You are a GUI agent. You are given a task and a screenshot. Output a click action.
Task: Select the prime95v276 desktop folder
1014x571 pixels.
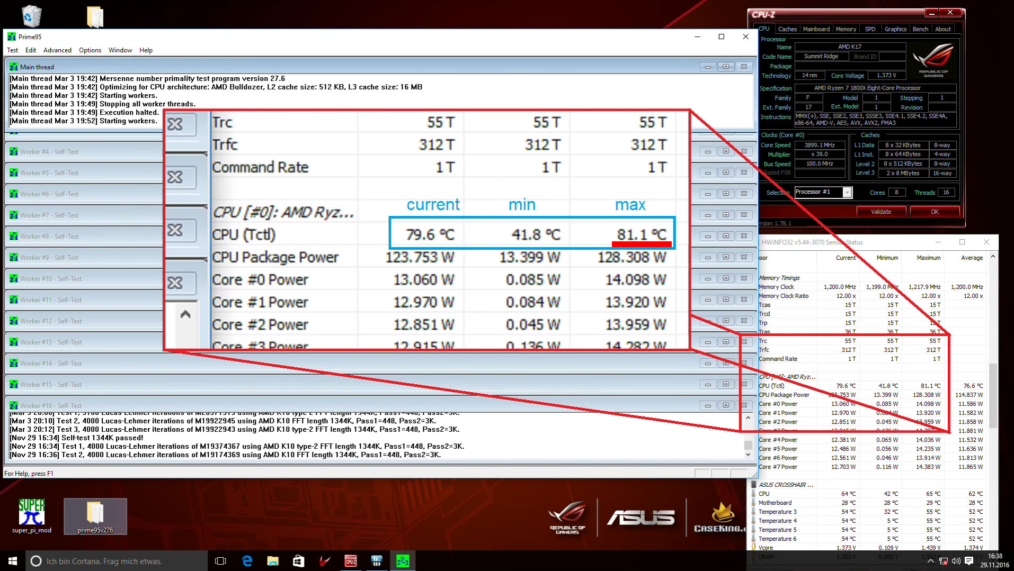(x=95, y=516)
